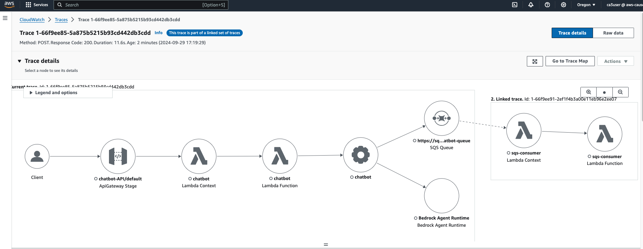Image resolution: width=643 pixels, height=249 pixels.
Task: Open the ca3user account menu
Action: tap(624, 5)
